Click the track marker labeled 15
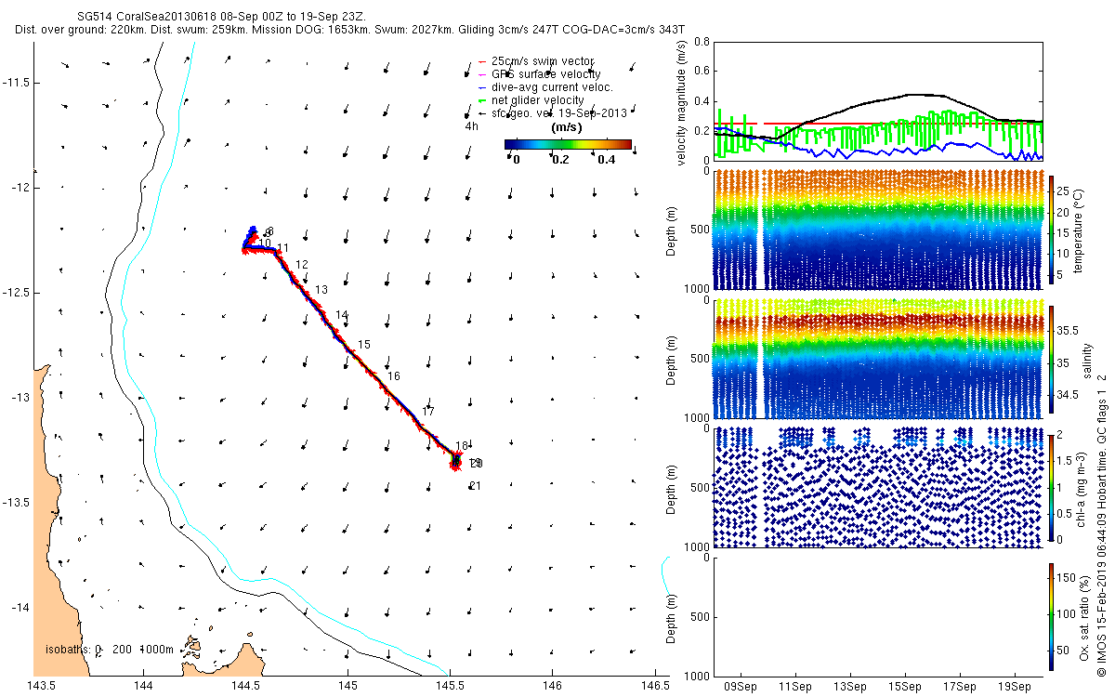 click(364, 345)
